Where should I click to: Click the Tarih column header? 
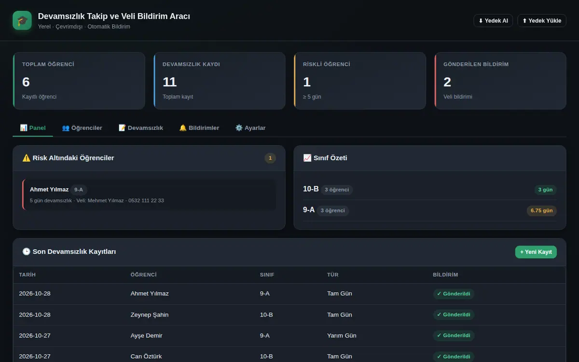tap(28, 275)
